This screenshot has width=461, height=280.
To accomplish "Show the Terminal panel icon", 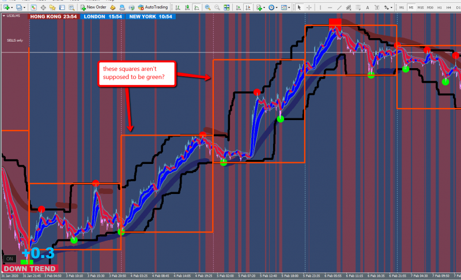I will click(x=62, y=8).
